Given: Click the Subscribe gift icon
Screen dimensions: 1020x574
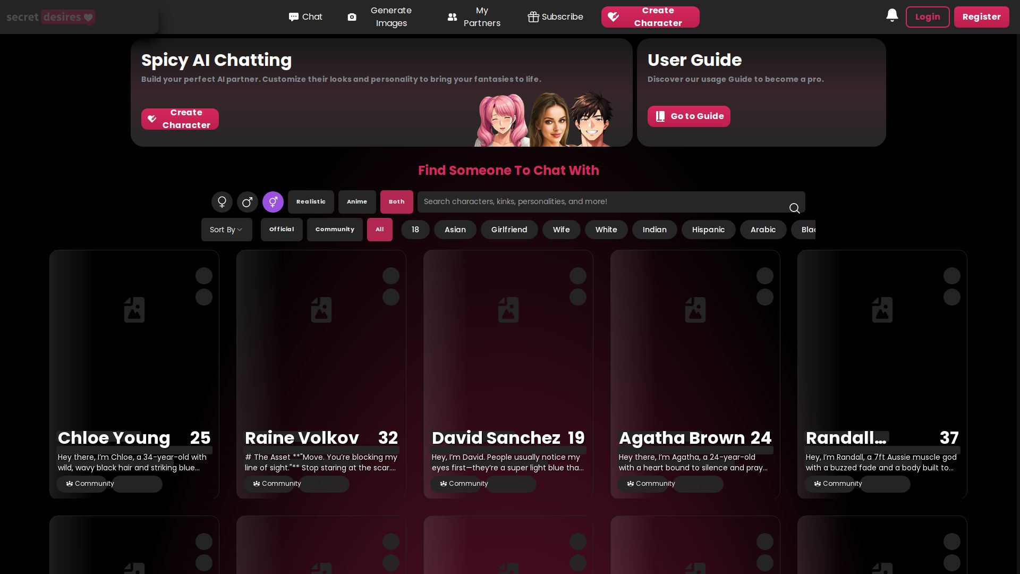Looking at the screenshot, I should coord(533,17).
